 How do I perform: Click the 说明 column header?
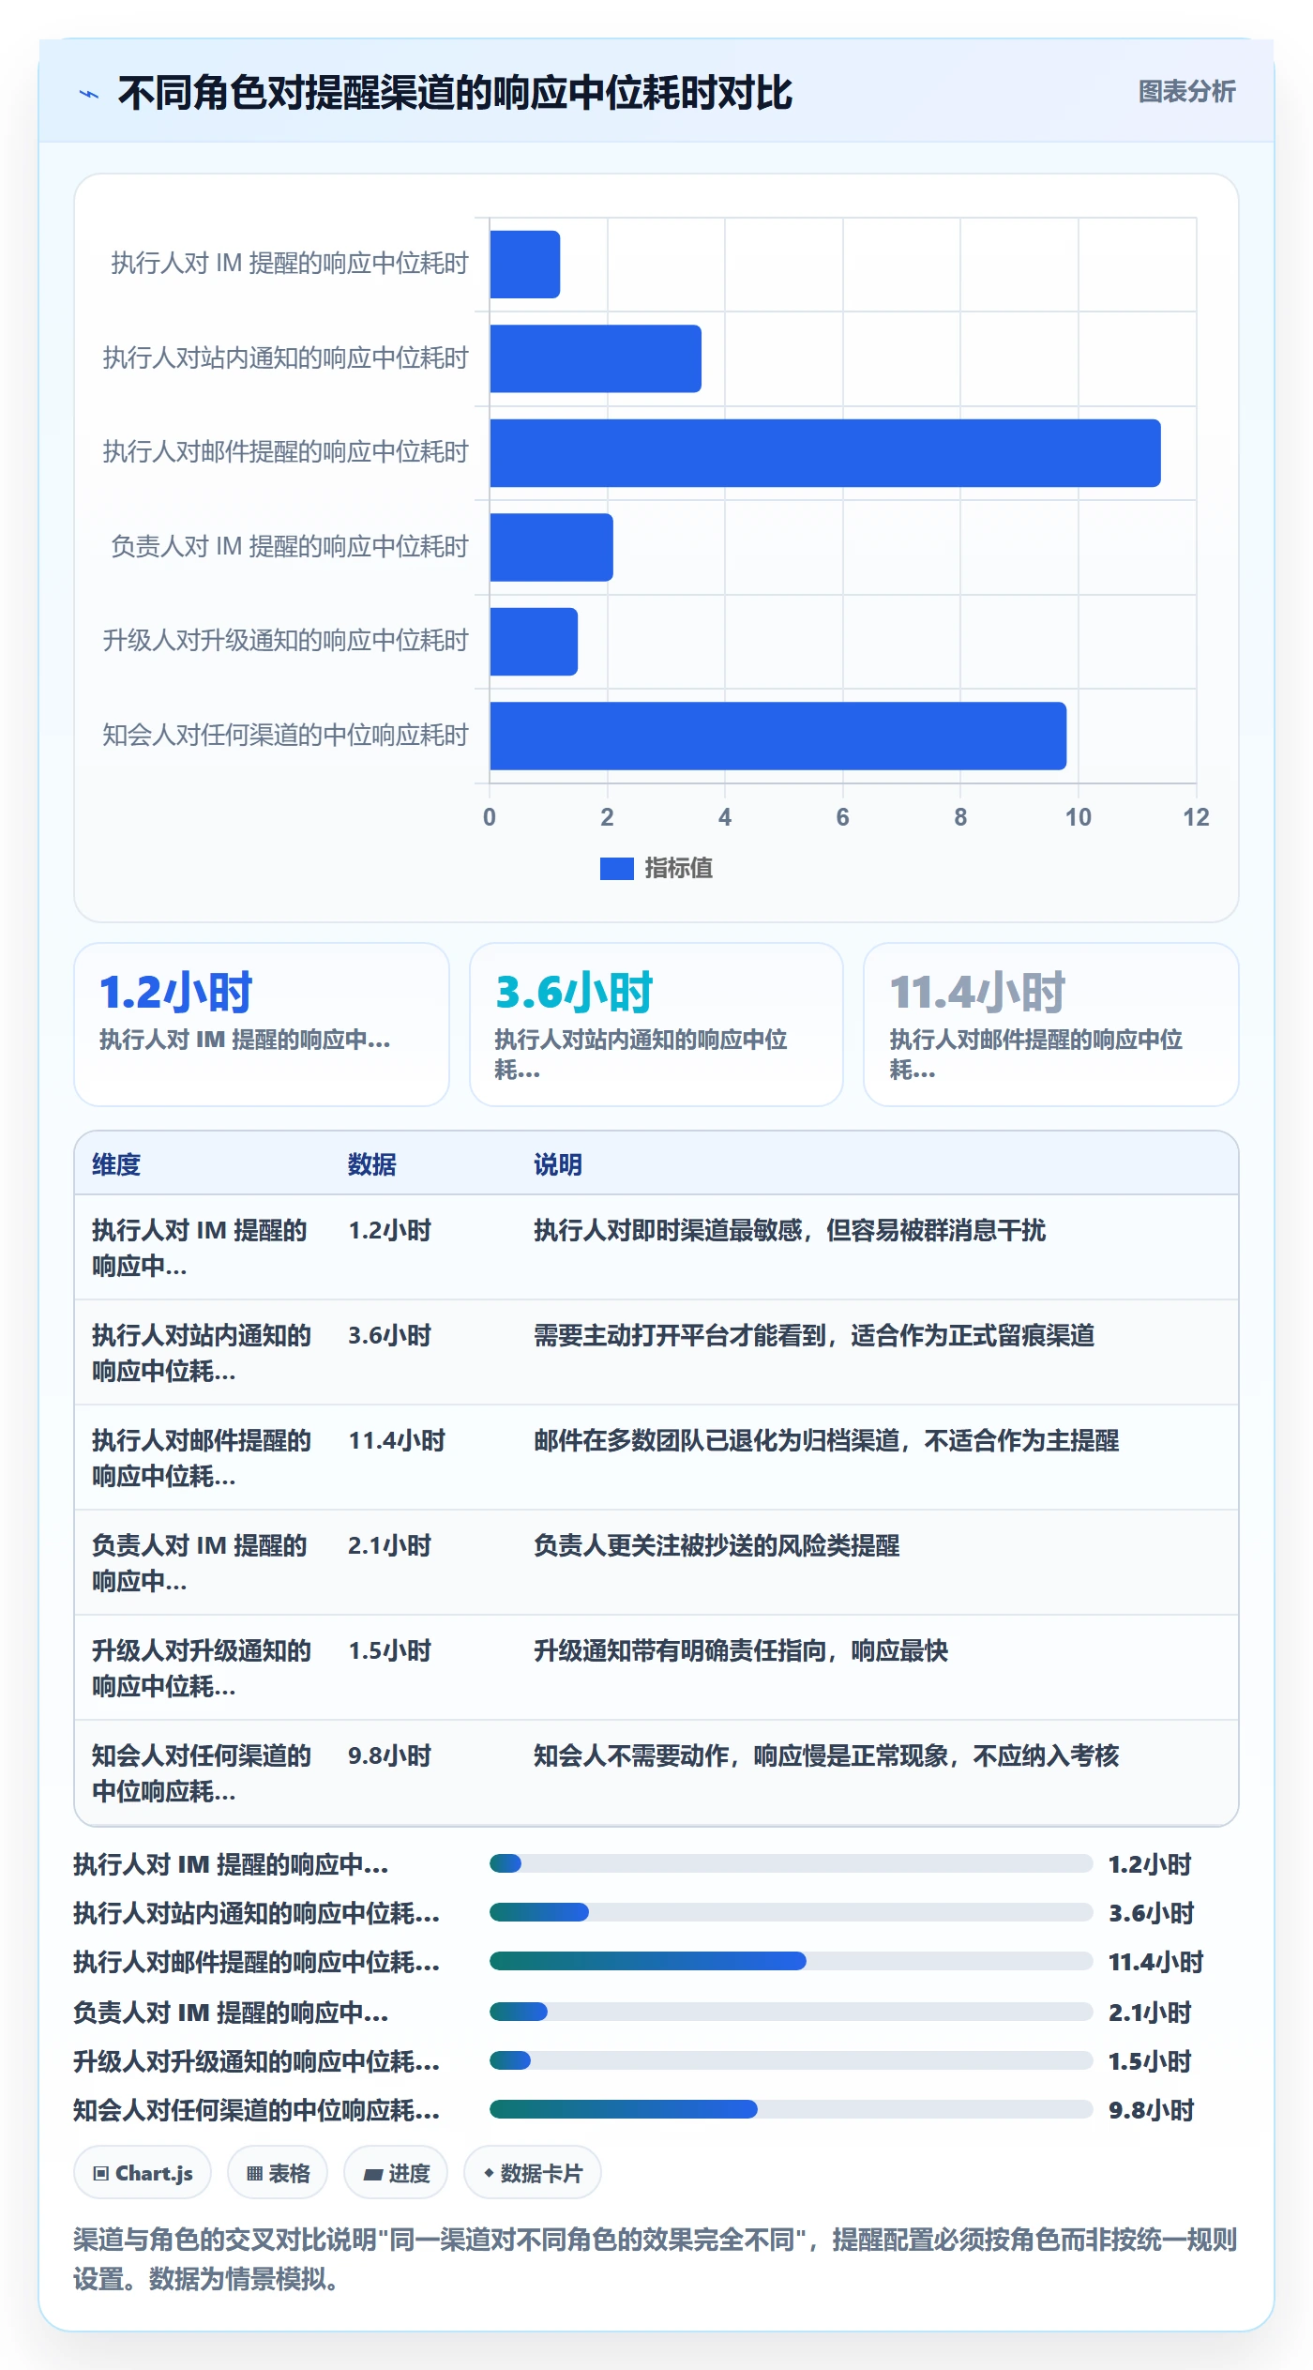coord(558,1164)
